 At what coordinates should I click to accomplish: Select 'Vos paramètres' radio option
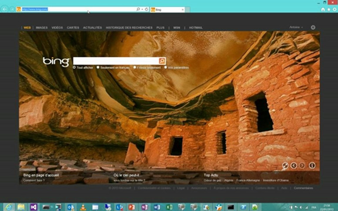(165, 67)
